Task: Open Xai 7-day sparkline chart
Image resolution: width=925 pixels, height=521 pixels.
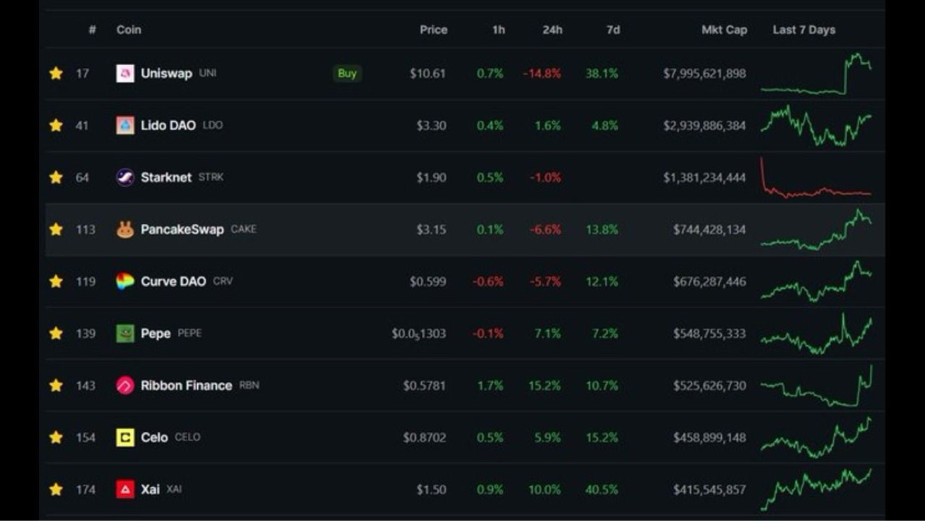Action: [x=816, y=489]
